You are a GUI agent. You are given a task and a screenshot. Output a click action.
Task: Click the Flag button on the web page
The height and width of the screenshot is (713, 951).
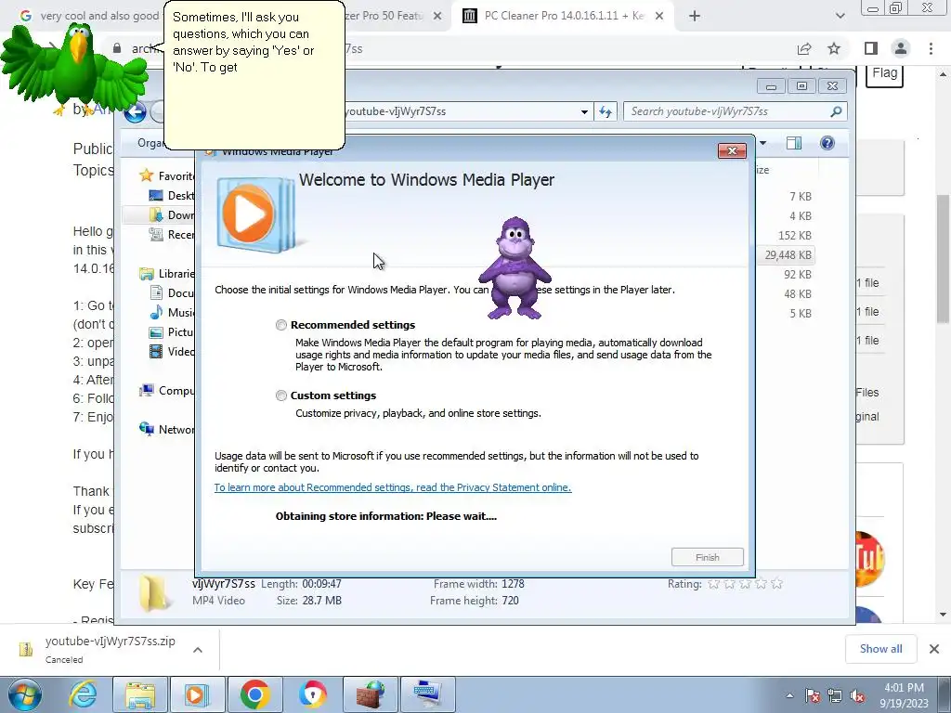[x=884, y=74]
